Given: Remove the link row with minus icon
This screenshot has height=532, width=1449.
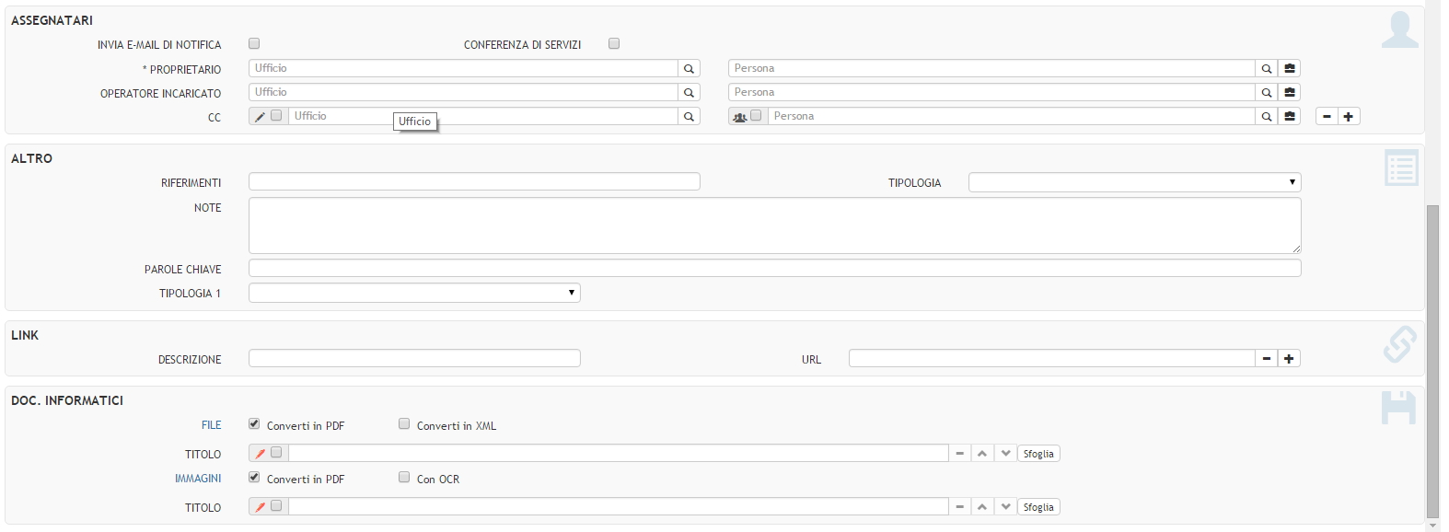Looking at the screenshot, I should tap(1267, 359).
